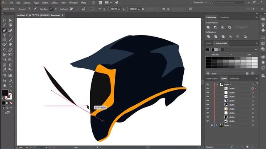Set fill to None in toolbar
Viewport: 266px width, 149px height.
click(x=11, y=103)
